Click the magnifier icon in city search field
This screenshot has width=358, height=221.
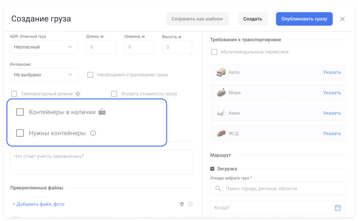[218, 189]
